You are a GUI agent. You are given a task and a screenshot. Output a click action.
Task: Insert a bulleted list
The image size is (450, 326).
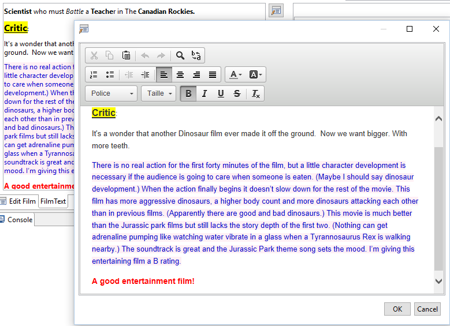(110, 74)
